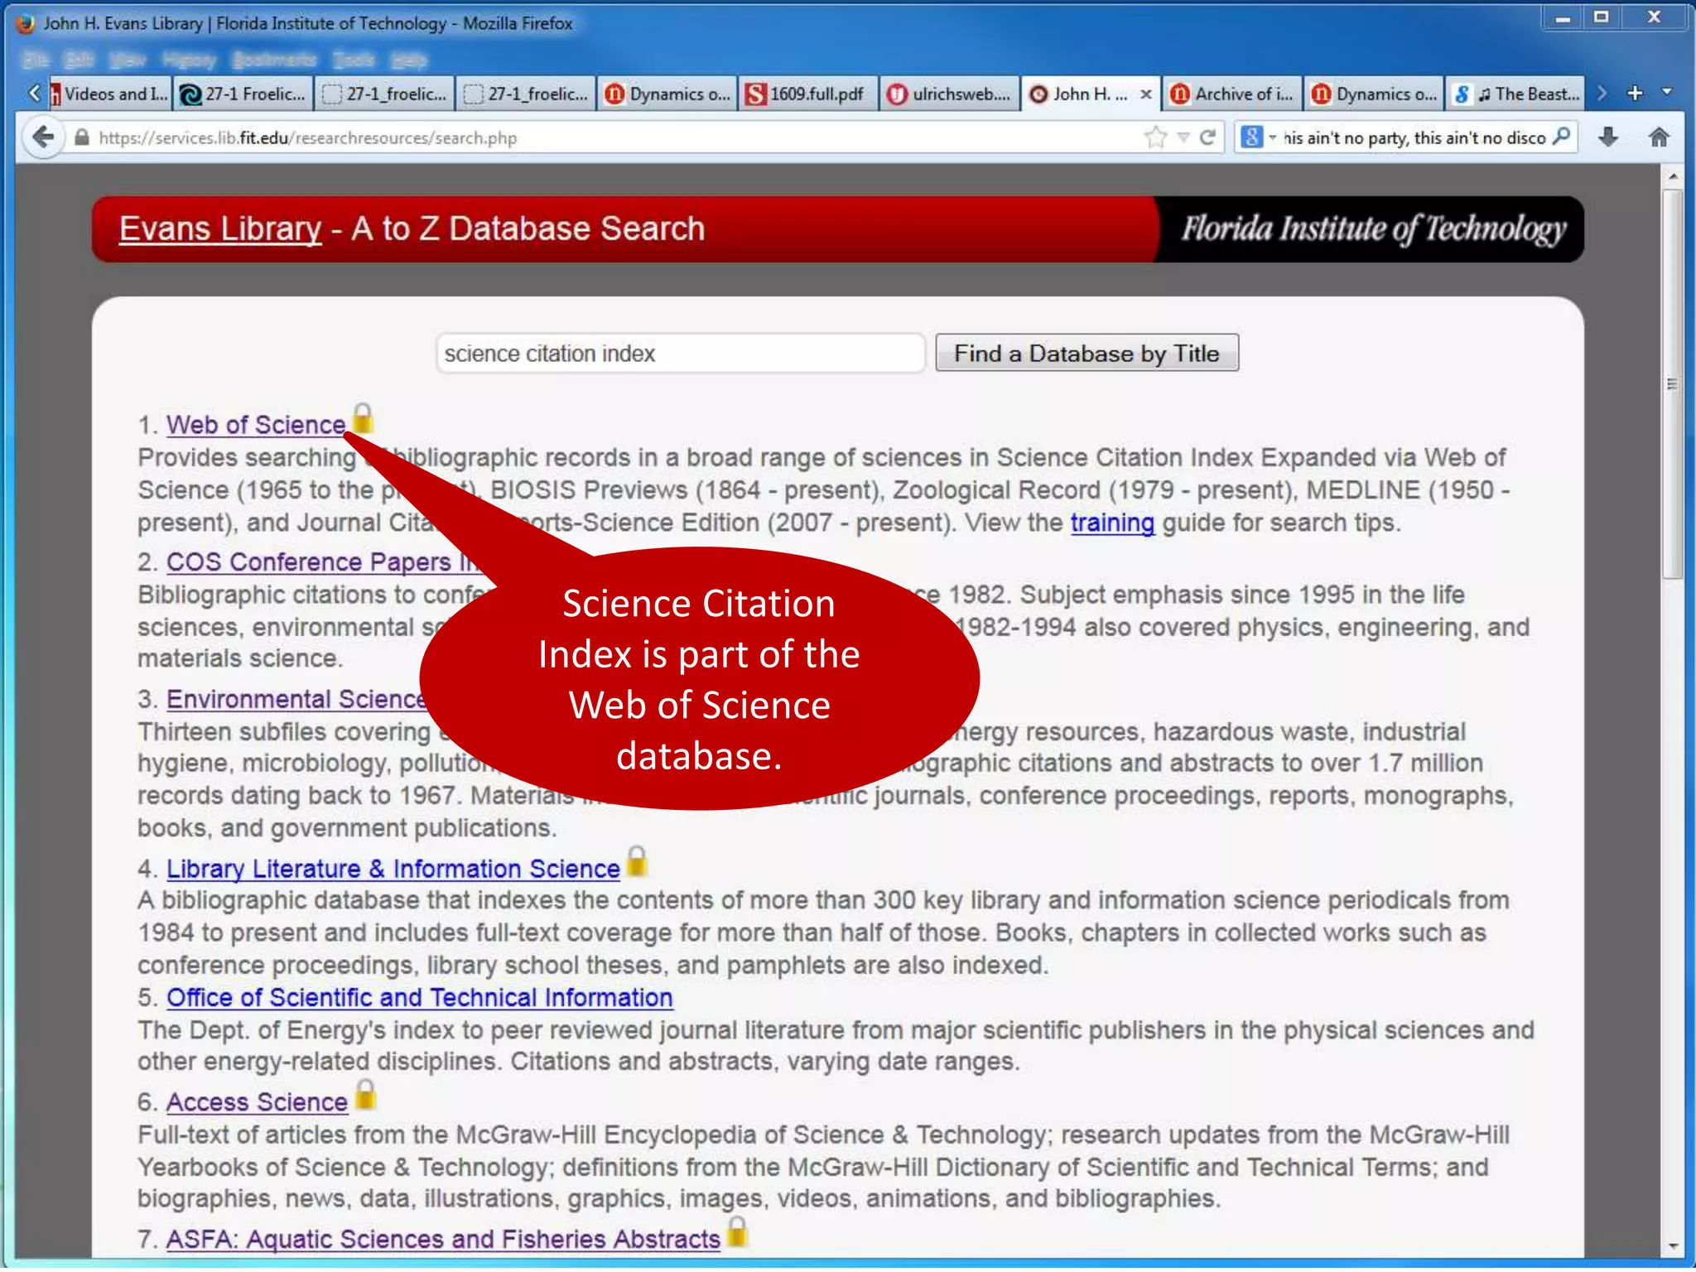The height and width of the screenshot is (1272, 1696).
Task: Switch to the ulrichsweb tab
Action: click(950, 94)
